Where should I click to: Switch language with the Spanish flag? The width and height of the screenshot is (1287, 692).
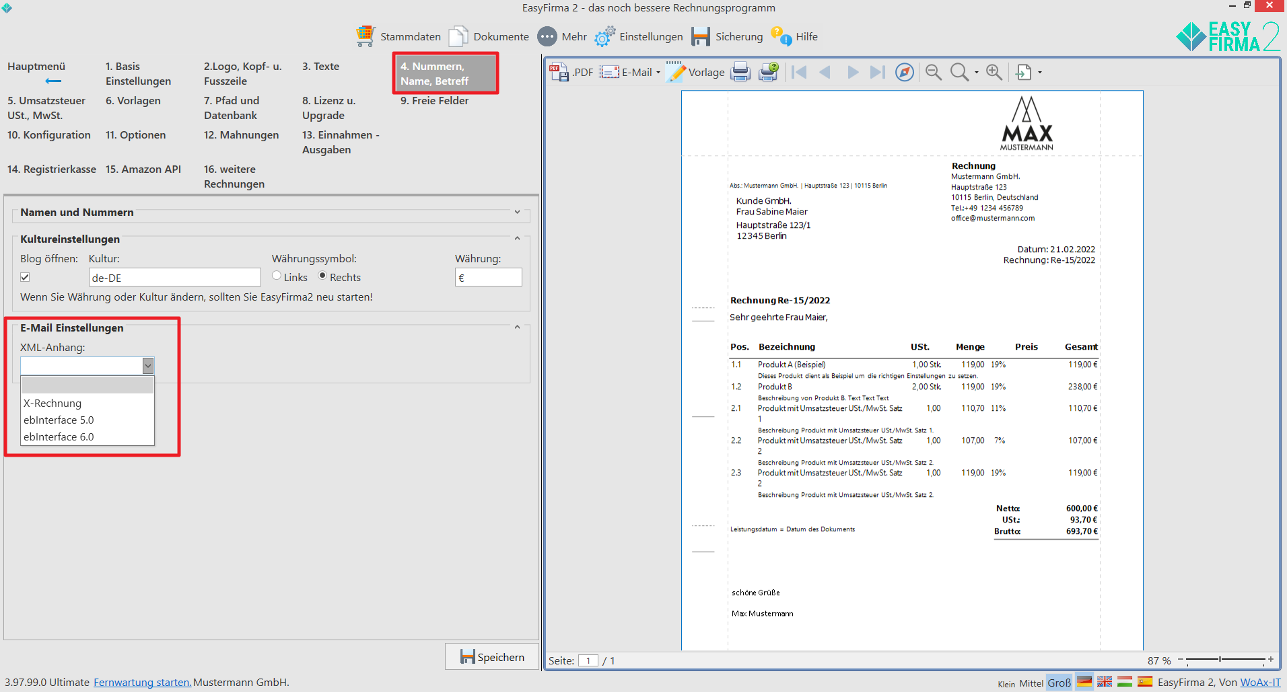click(1145, 682)
